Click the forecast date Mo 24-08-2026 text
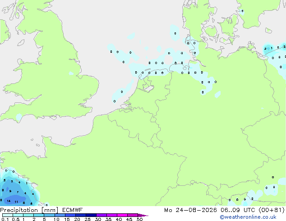This screenshot has height=221, width=286. [190, 210]
